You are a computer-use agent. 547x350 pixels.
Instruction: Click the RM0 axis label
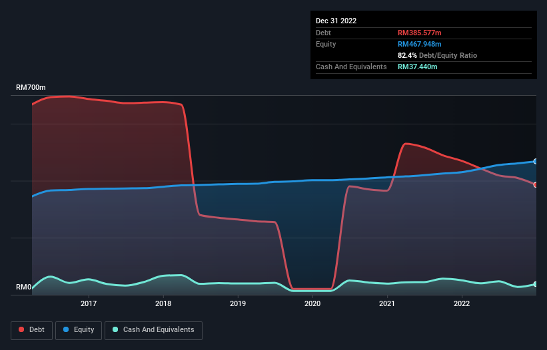coord(24,287)
